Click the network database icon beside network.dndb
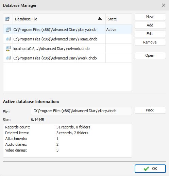Viewport: 169px width, 176px height. 8,49
